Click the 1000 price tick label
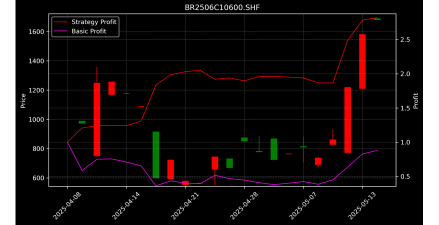This screenshot has width=439, height=225. coord(36,119)
